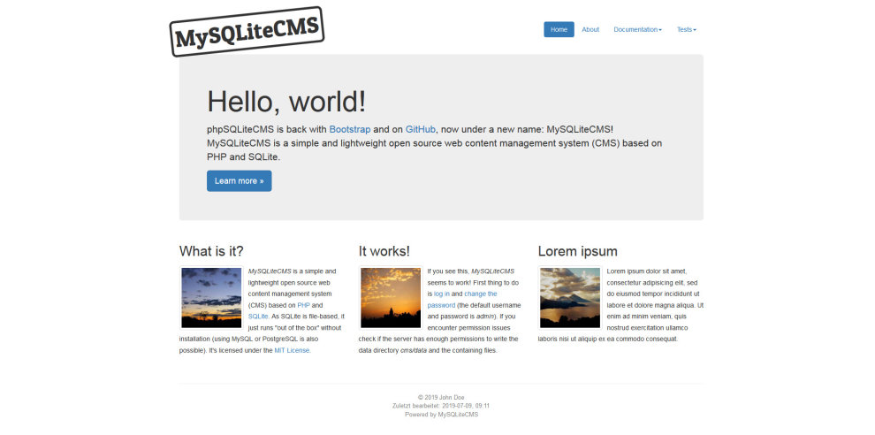Click the log in link

click(441, 294)
